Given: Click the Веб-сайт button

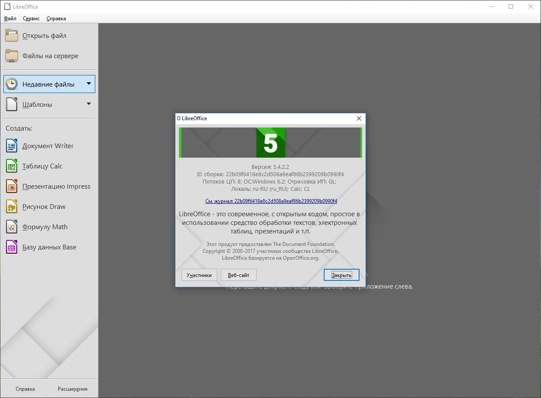Looking at the screenshot, I should click(x=238, y=275).
